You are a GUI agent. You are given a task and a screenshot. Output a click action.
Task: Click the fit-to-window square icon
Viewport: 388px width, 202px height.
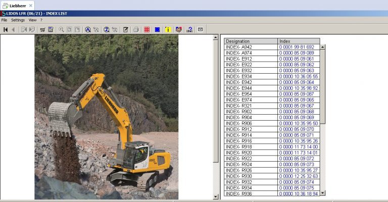tap(69, 30)
